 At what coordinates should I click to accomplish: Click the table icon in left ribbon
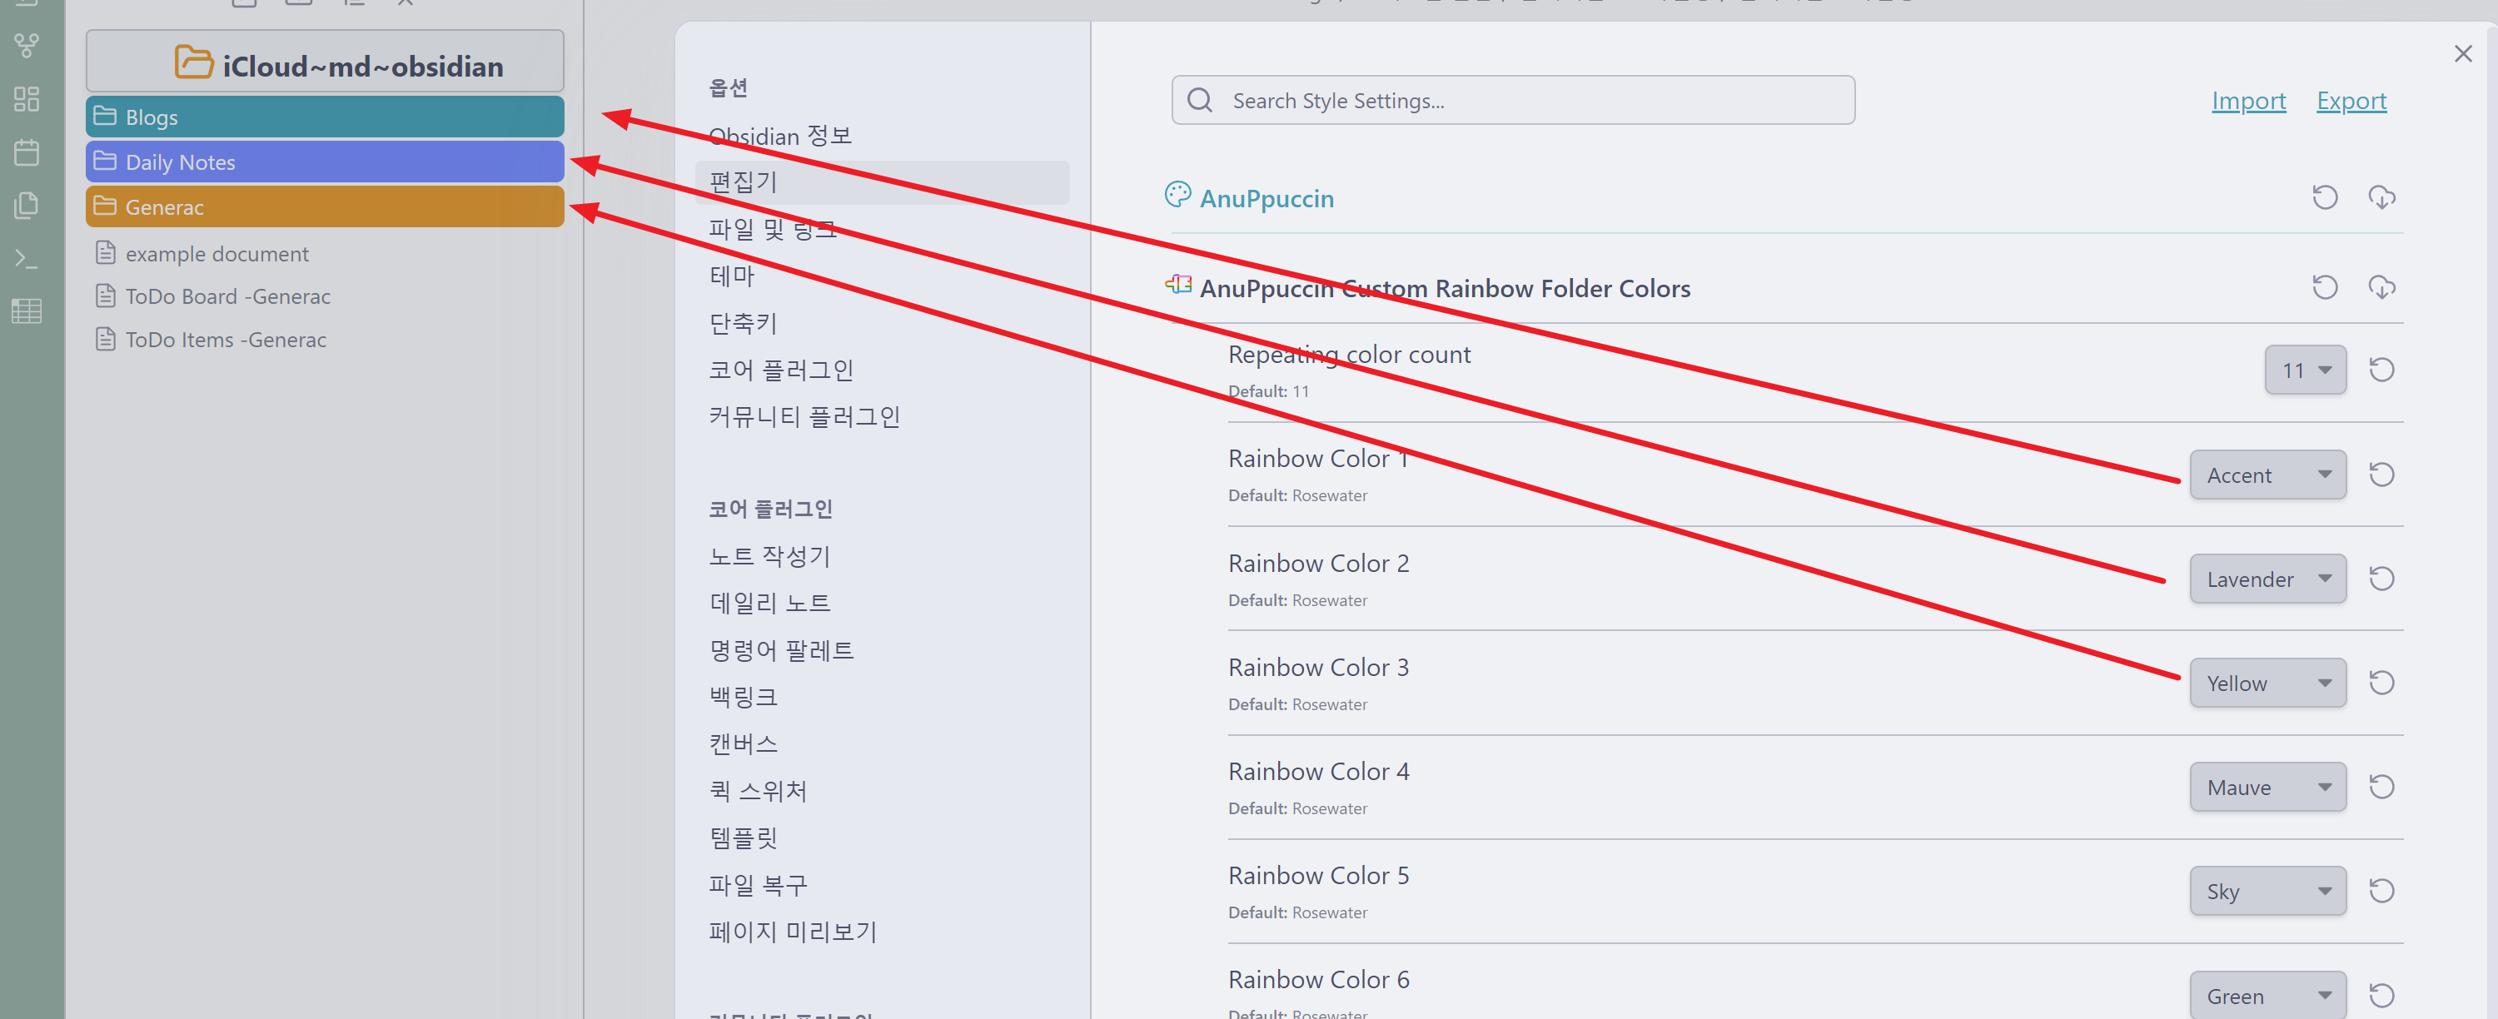(x=27, y=311)
